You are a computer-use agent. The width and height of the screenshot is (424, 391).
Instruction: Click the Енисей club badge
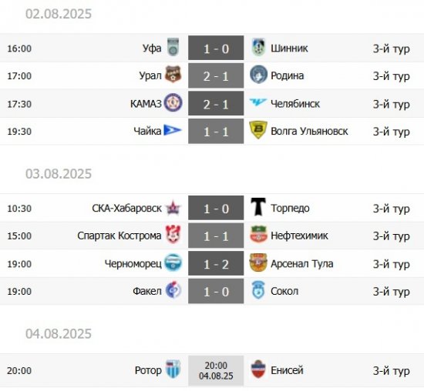tap(258, 369)
